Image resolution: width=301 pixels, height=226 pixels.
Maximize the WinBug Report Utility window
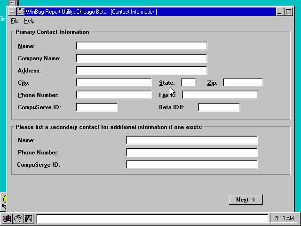288,12
